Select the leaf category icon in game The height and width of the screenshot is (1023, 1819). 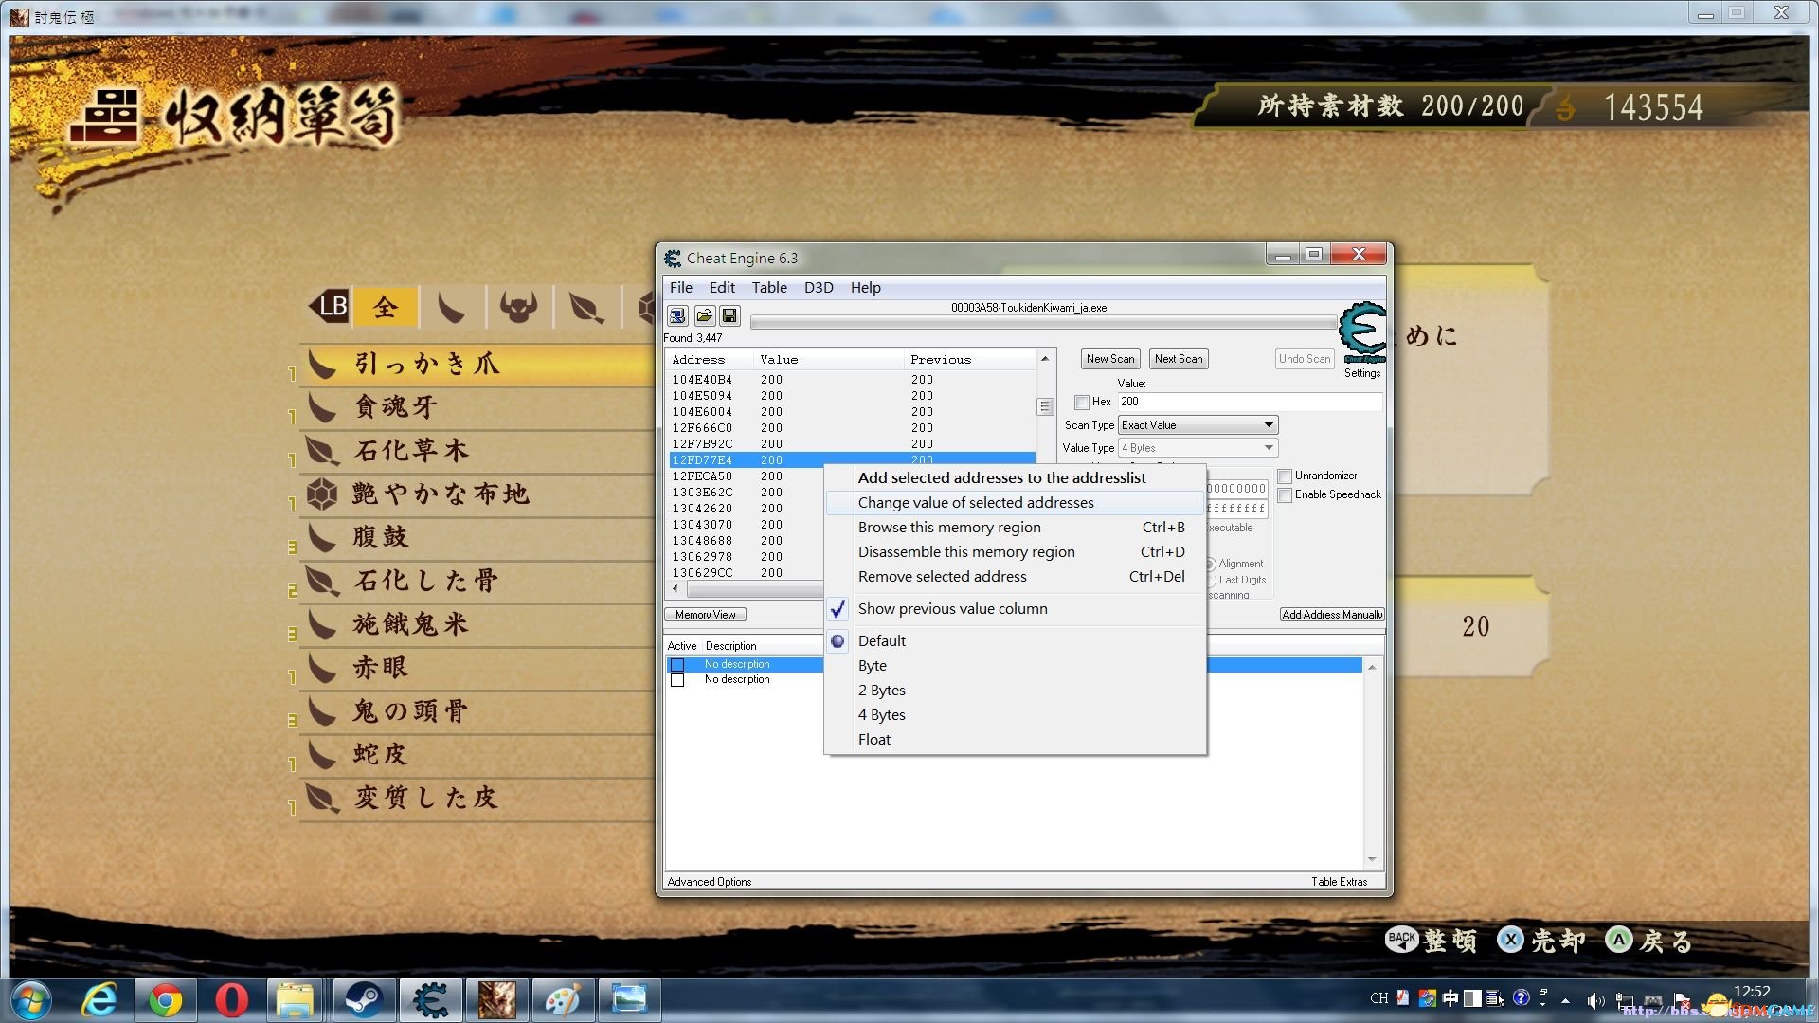point(586,306)
